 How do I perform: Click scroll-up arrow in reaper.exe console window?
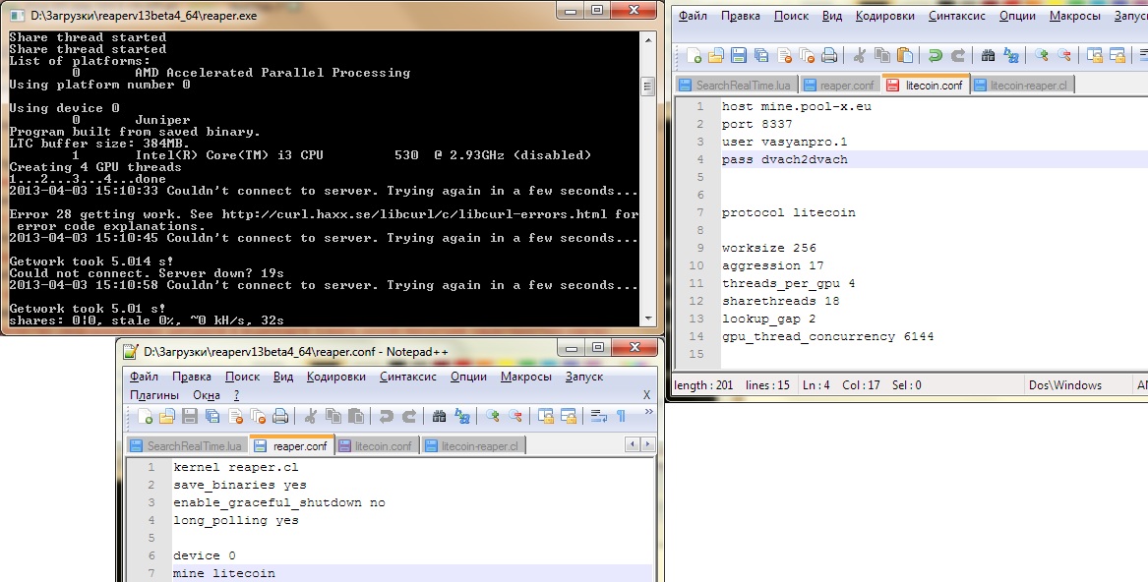pos(648,39)
